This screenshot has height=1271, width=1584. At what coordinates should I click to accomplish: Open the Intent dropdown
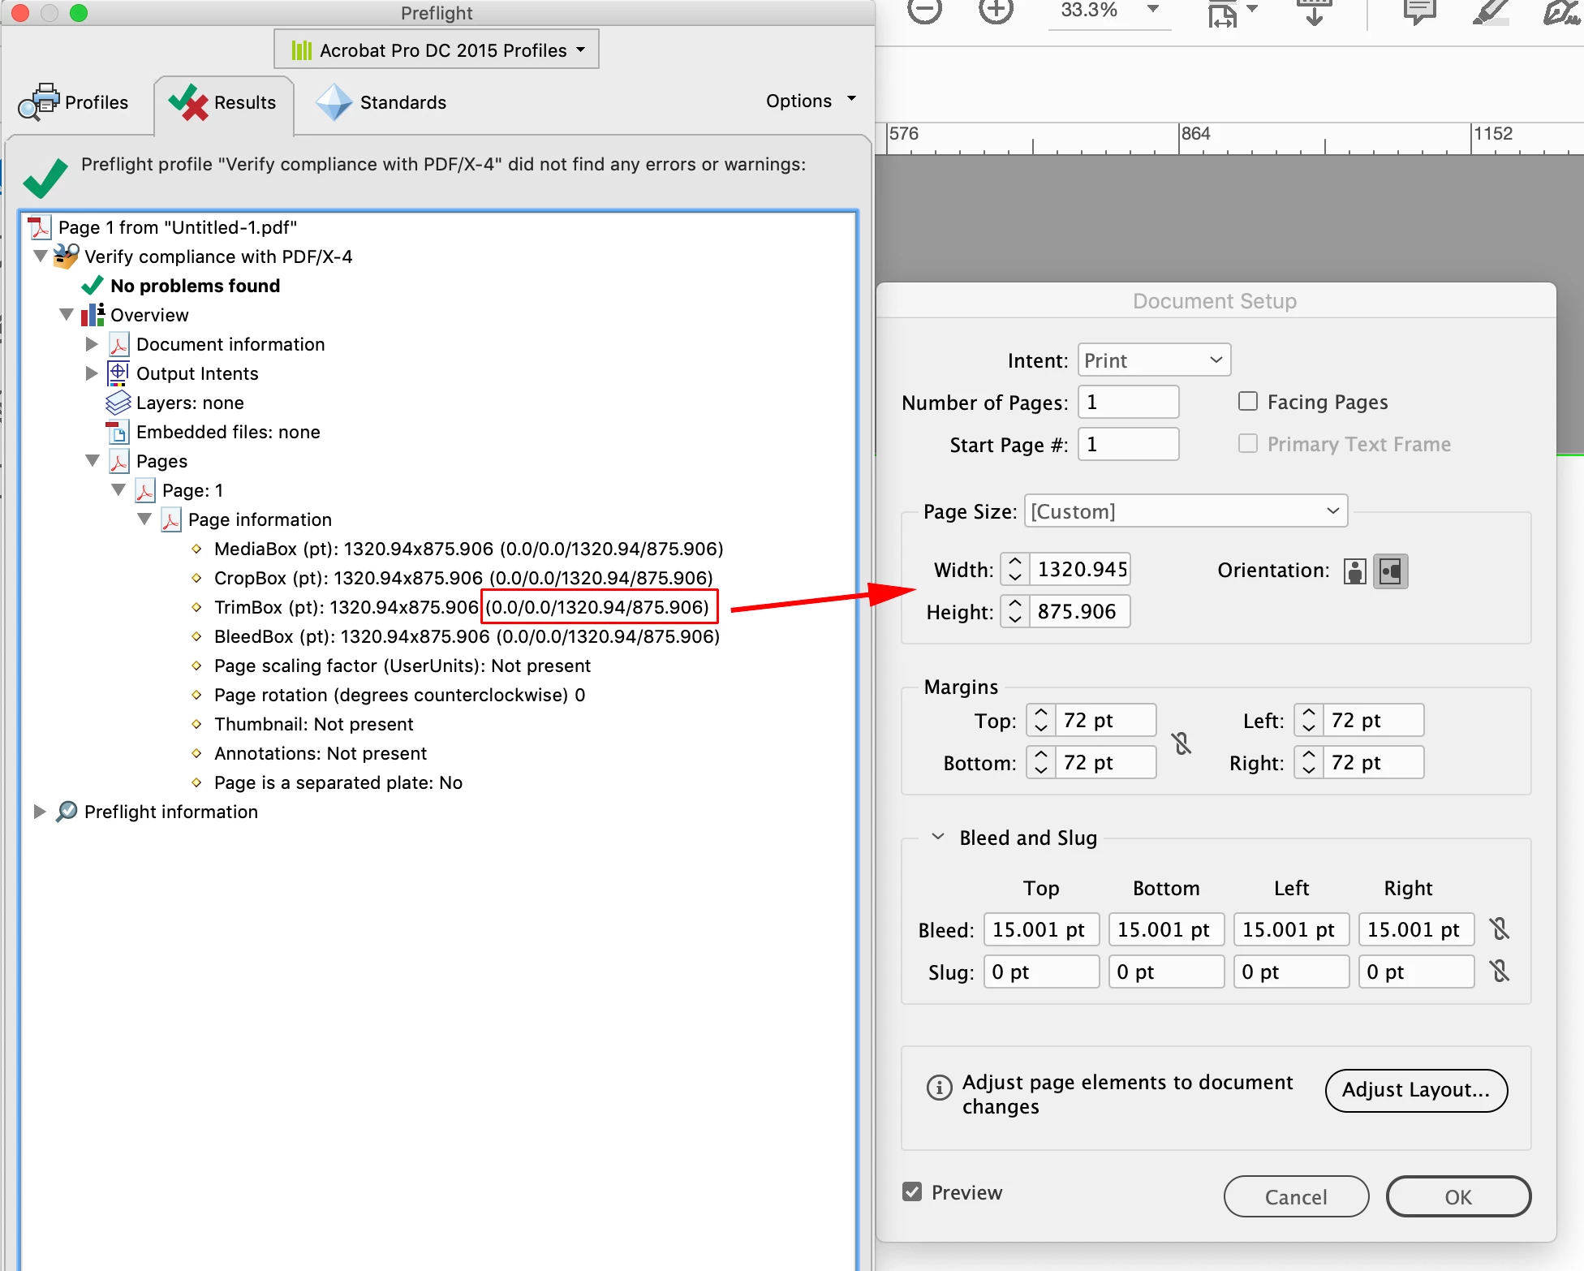pos(1153,360)
